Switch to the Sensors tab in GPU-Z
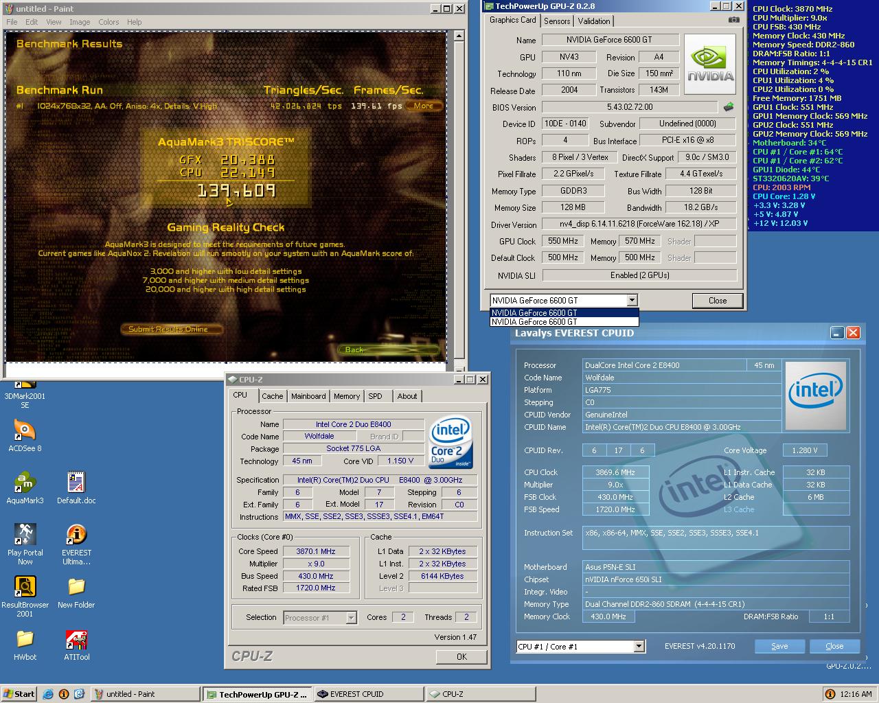Image resolution: width=879 pixels, height=703 pixels. (x=557, y=21)
